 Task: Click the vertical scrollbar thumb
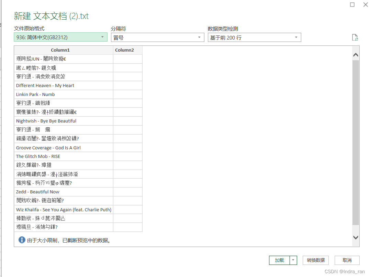tap(356, 142)
